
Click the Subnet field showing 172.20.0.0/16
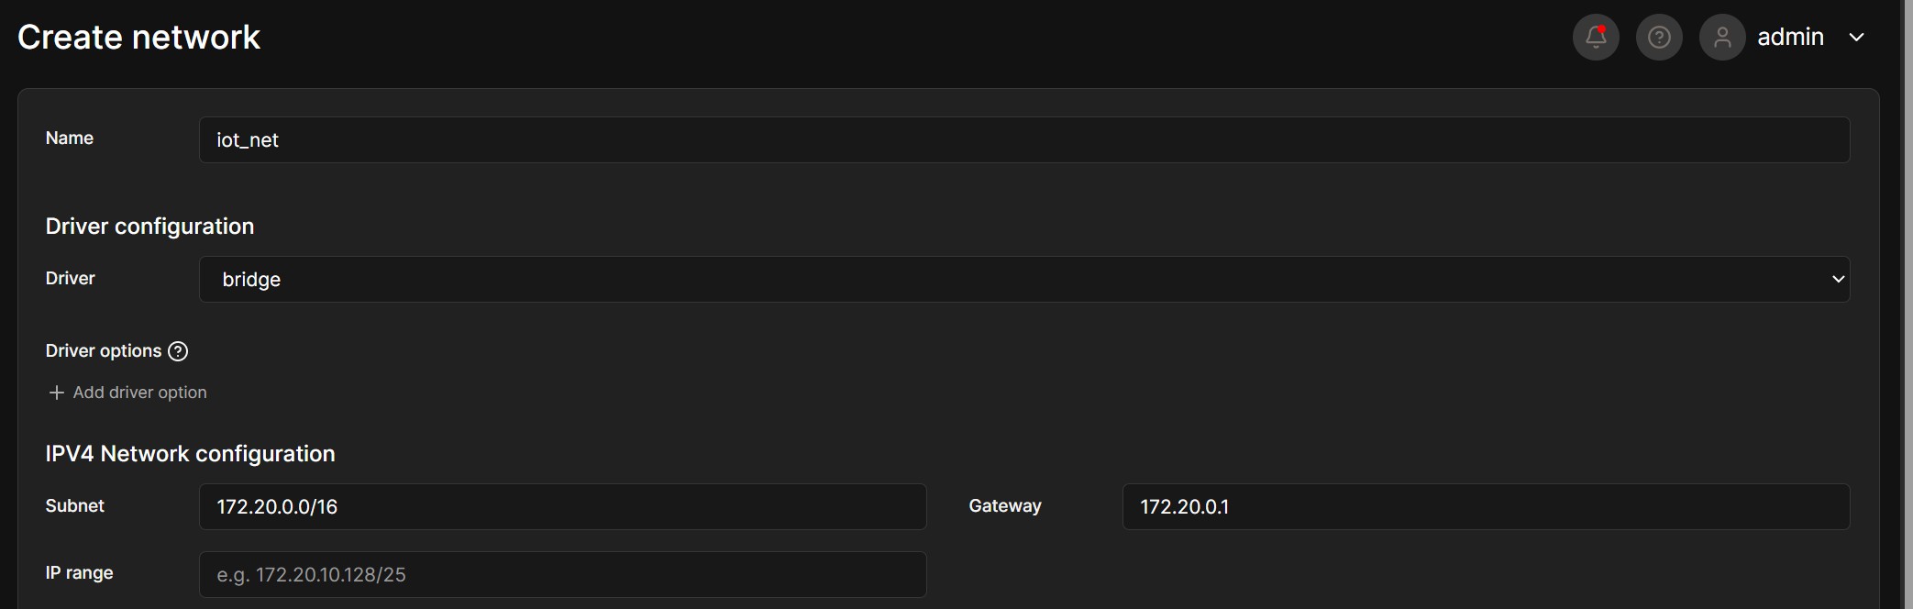562,505
